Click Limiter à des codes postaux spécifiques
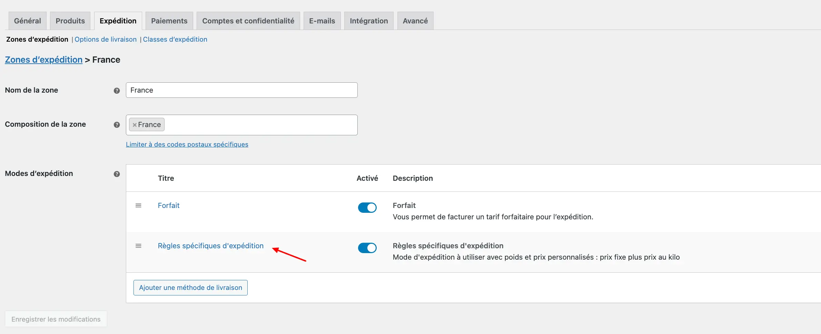Viewport: 821px width, 334px height. coord(187,145)
